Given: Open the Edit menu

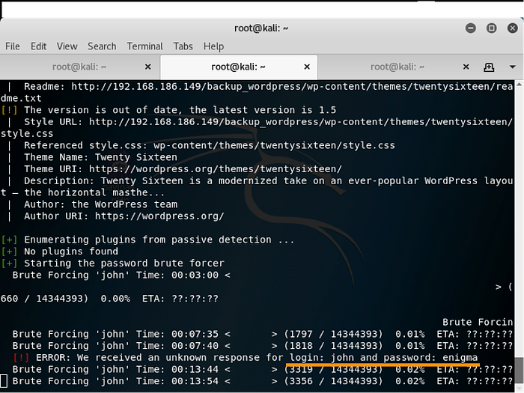Looking at the screenshot, I should coord(39,46).
